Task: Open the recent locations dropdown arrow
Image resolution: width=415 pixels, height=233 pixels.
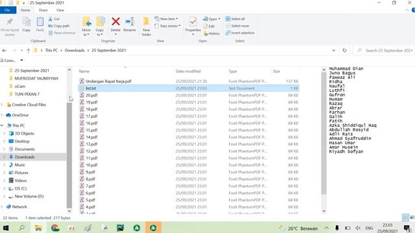Action: click(21, 50)
